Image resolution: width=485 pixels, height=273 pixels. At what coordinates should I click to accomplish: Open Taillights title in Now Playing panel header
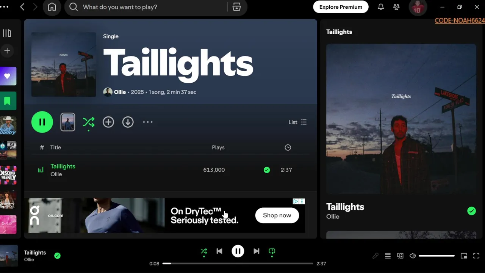pos(339,32)
